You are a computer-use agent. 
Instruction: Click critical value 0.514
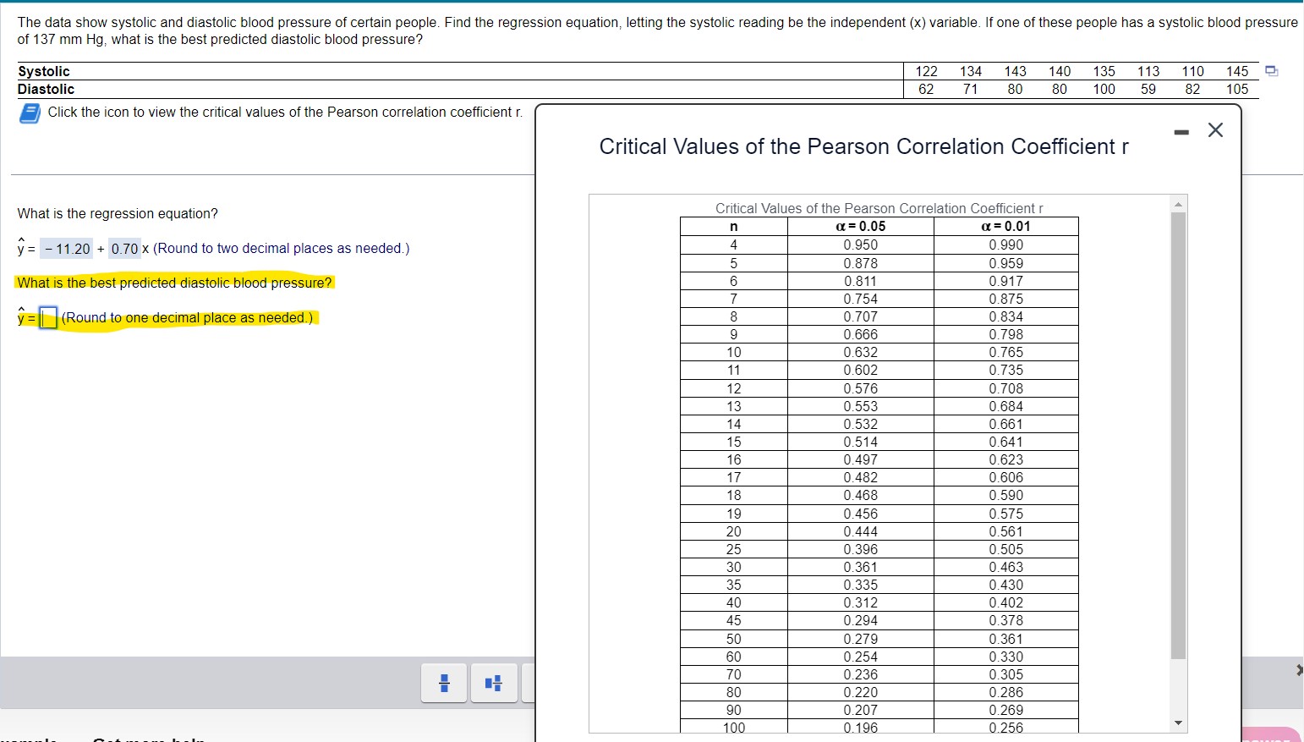(861, 442)
